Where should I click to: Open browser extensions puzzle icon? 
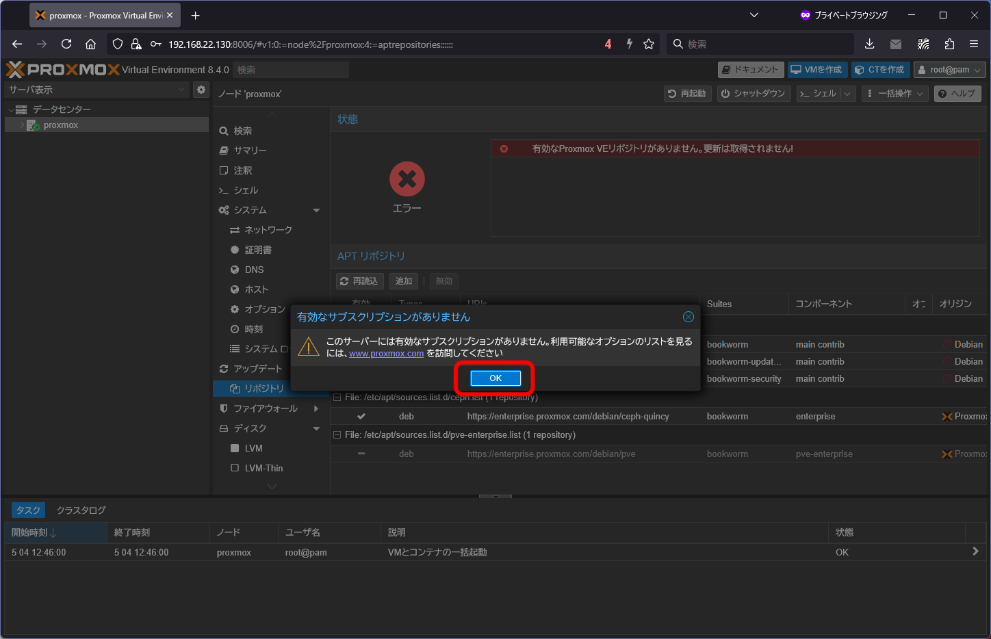tap(949, 44)
